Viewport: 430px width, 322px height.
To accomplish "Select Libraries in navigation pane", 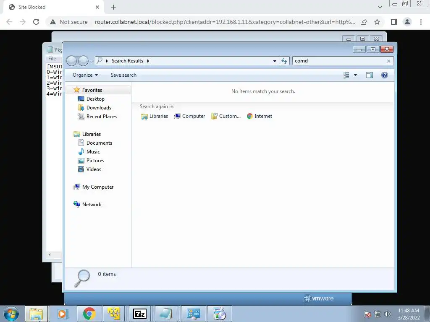I will [x=91, y=134].
